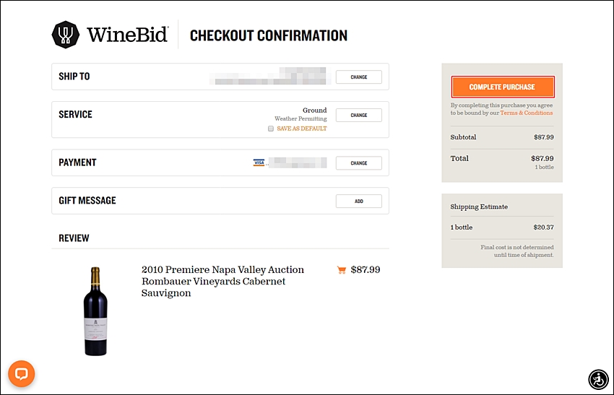
Task: Click the $87.99 item price
Action: pos(366,270)
